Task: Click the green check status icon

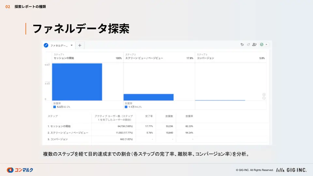Action: point(262,45)
